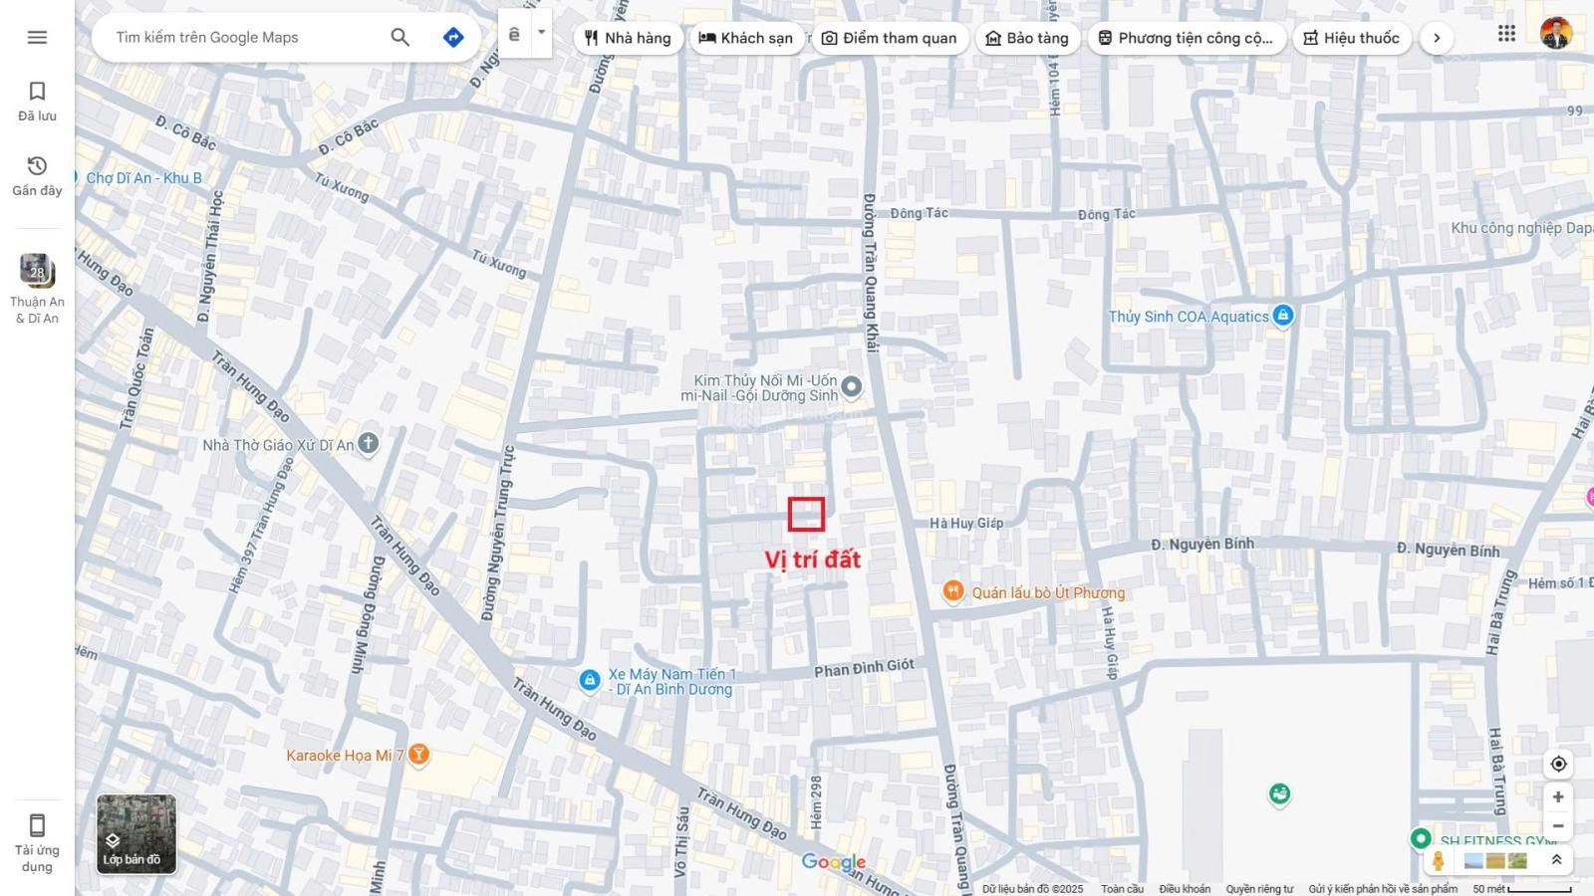
Task: Click the Thủy Sinh COA Aquatics label
Action: tap(1189, 317)
